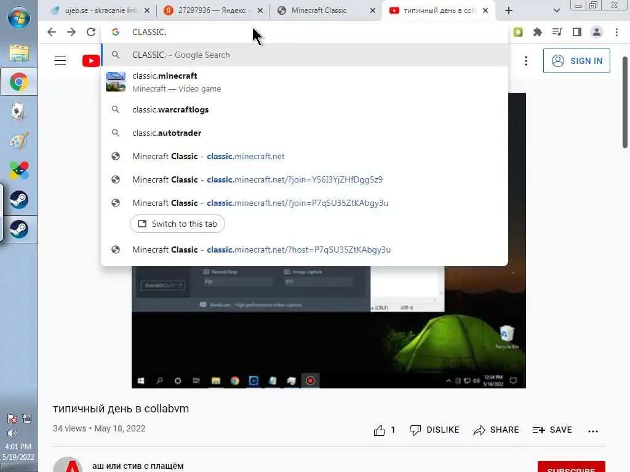The width and height of the screenshot is (630, 472).
Task: Choose the classic.warcraftlogs suggestion
Action: 305,109
